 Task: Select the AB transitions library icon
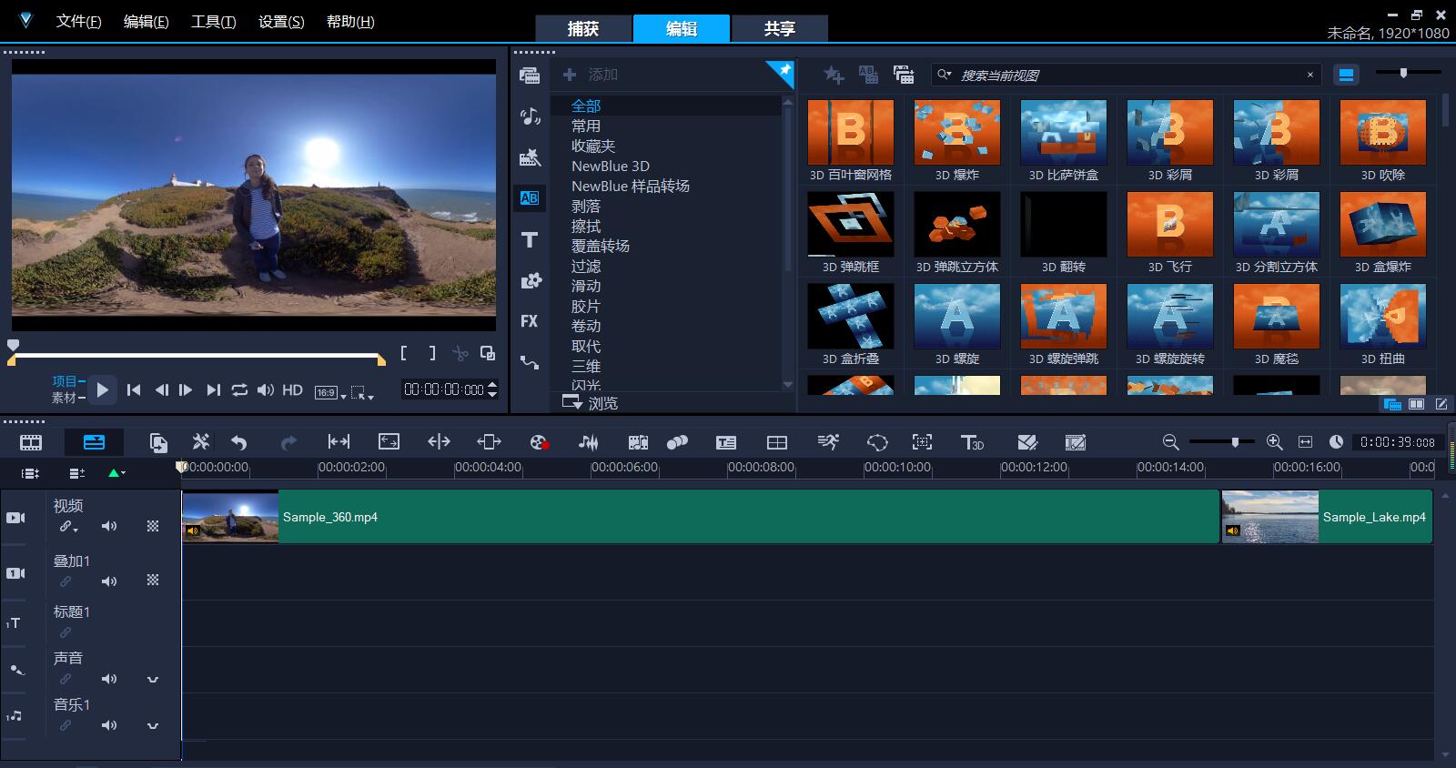530,197
